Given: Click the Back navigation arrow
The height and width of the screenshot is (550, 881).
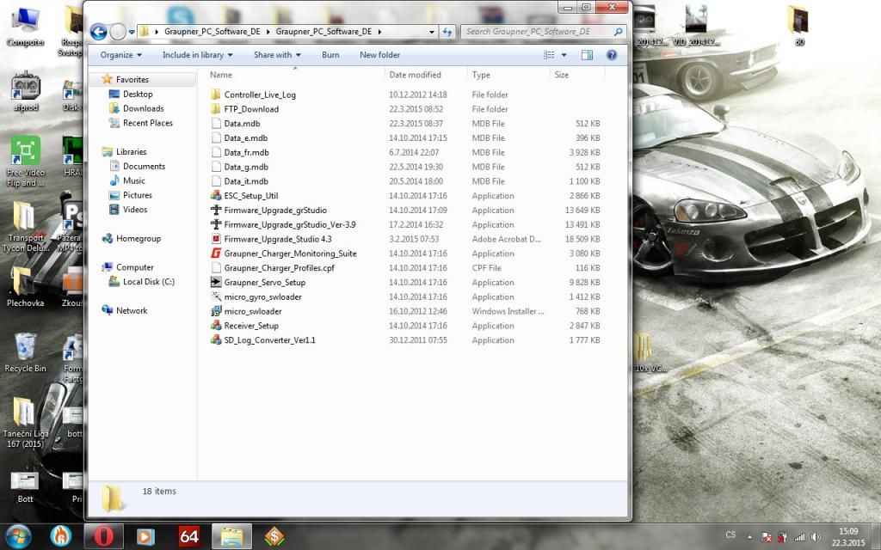Looking at the screenshot, I should (x=98, y=32).
